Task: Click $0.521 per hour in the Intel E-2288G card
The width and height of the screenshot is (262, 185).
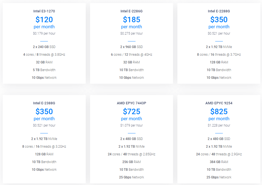Action: point(219,33)
